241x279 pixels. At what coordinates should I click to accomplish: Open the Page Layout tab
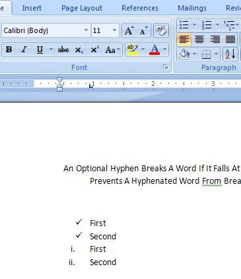coord(82,8)
